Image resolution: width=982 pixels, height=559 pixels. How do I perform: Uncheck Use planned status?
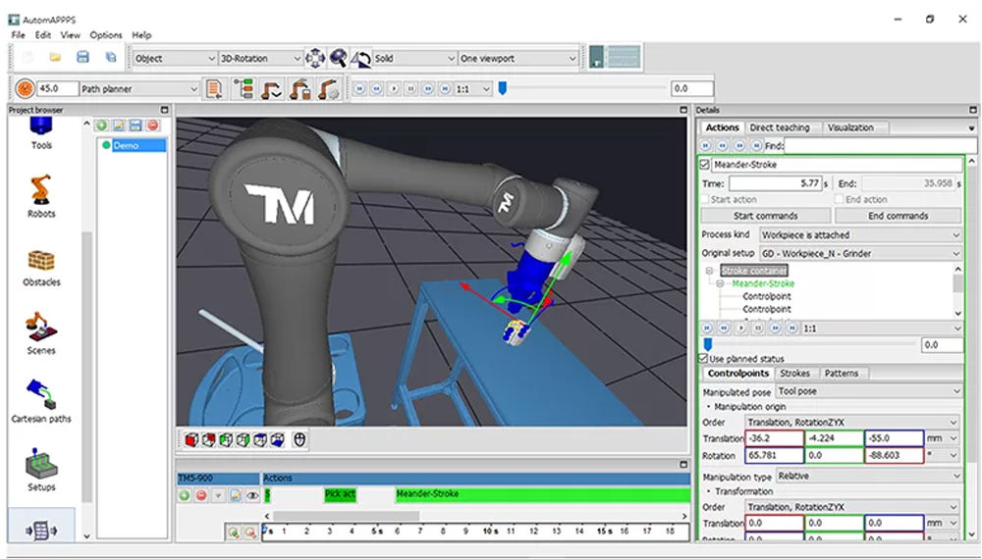[703, 359]
